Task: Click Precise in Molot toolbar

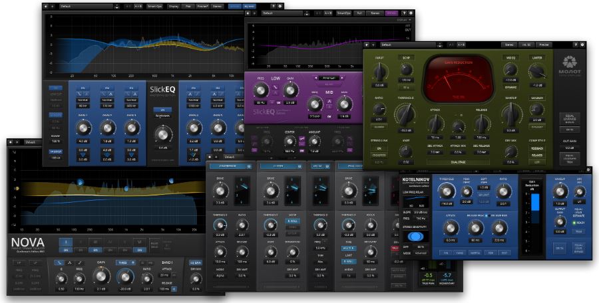Action: pos(544,45)
